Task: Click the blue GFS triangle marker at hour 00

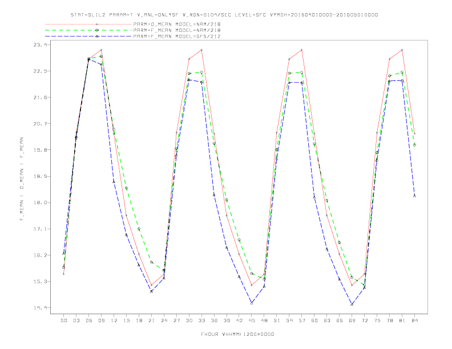Action: (64, 253)
